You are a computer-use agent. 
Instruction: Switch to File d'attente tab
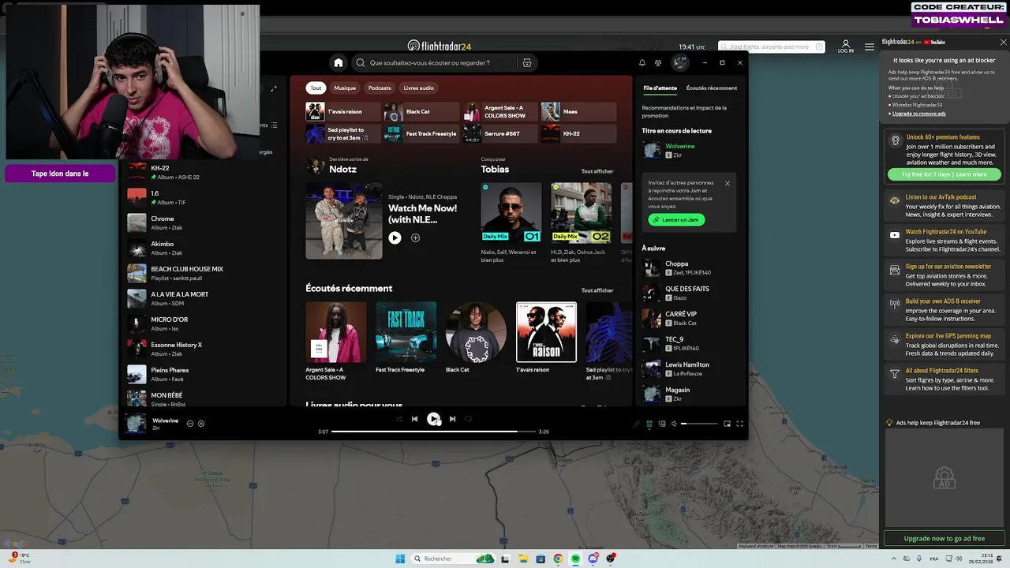point(660,88)
